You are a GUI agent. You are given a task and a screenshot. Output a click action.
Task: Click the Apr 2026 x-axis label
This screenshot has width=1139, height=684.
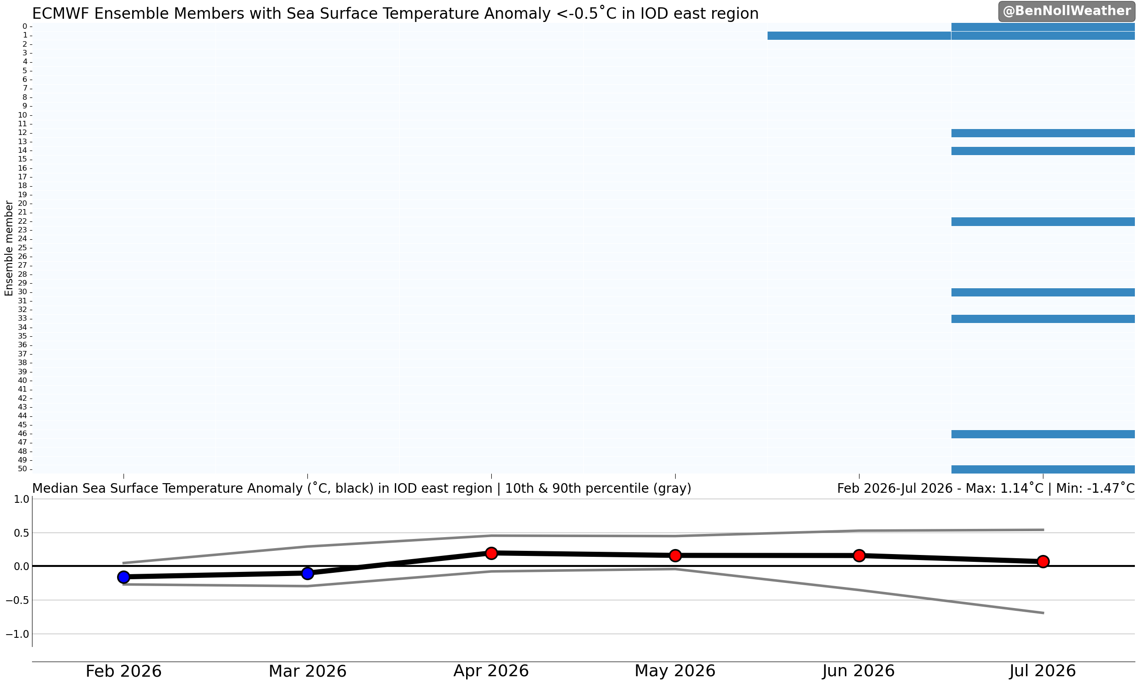[x=491, y=671]
